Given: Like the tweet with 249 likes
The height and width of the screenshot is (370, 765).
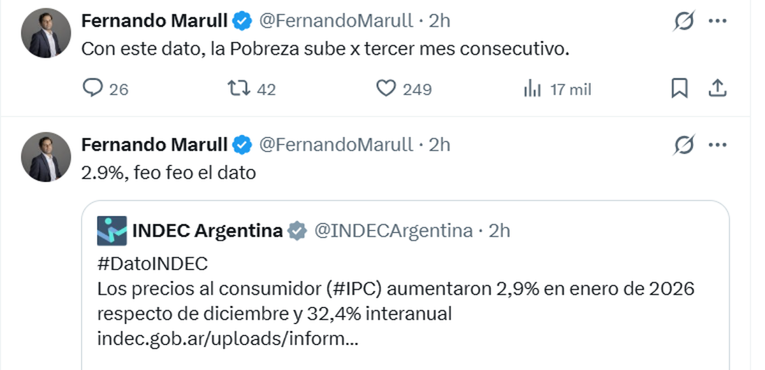Looking at the screenshot, I should click(386, 89).
